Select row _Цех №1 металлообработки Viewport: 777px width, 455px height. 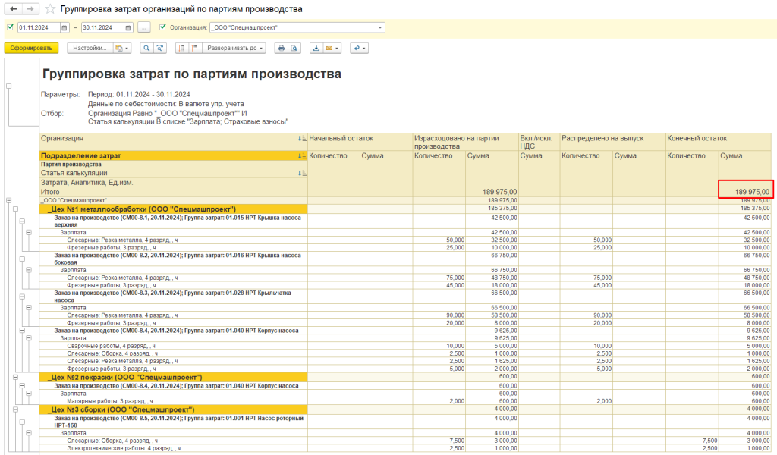174,209
